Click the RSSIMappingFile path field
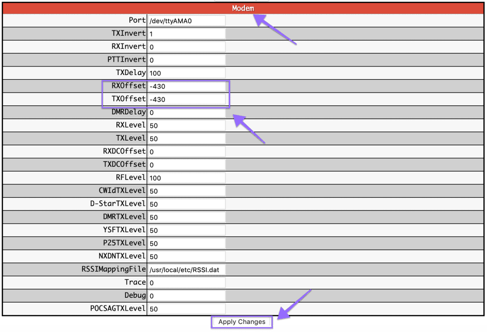The height and width of the screenshot is (332, 487). tap(186, 270)
